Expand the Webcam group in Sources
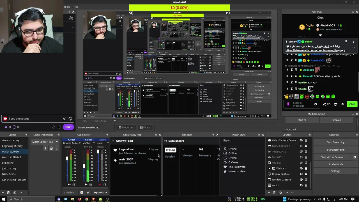Screen dimensions: 359x202 [270, 168]
